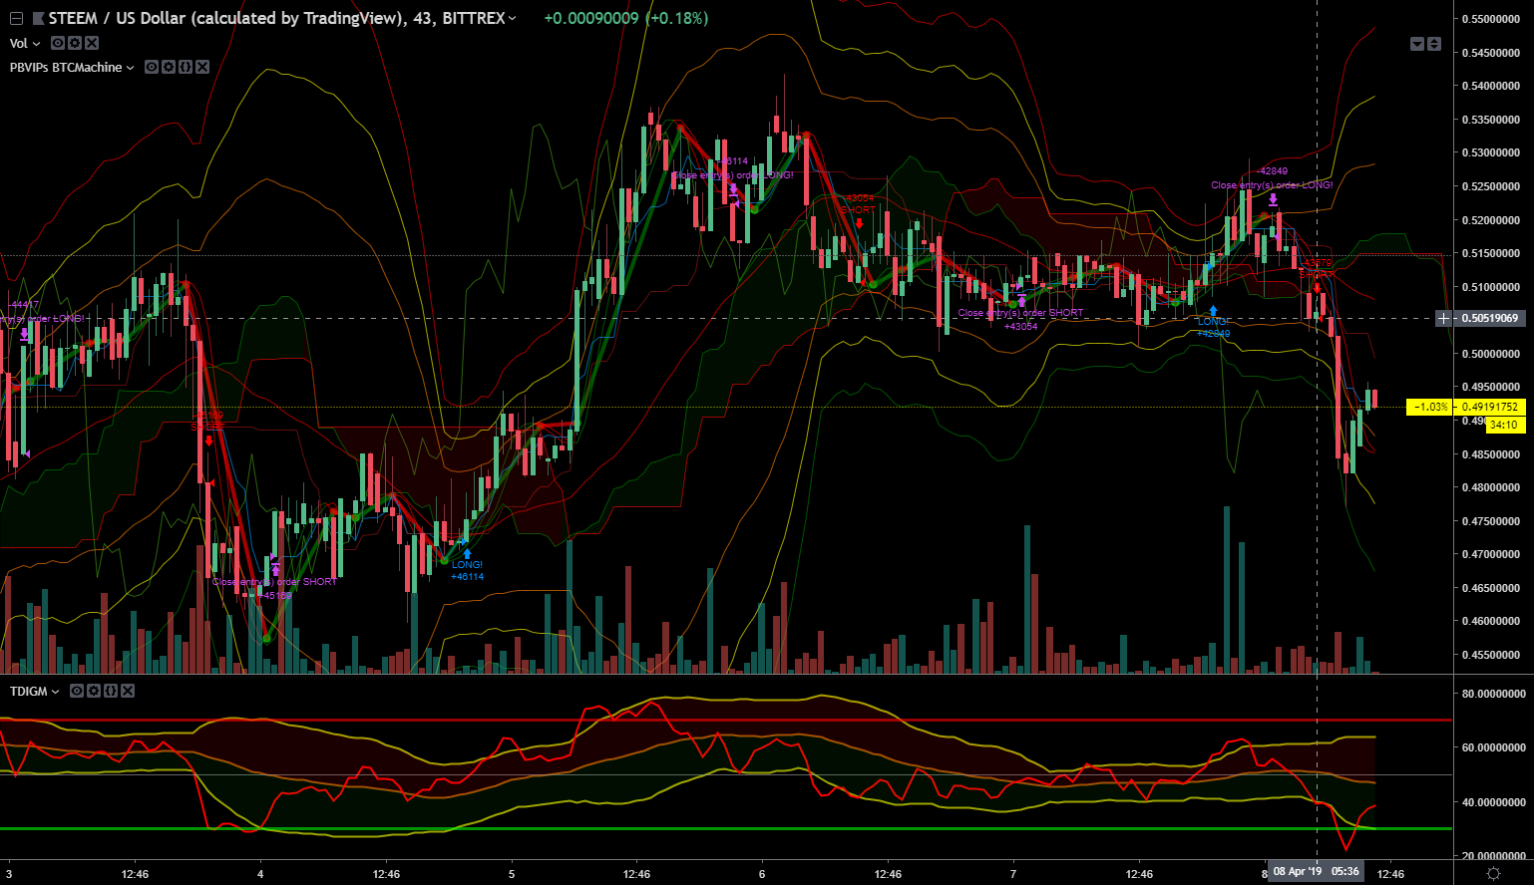Screen dimensions: 1534x885
Task: Click the 80.00000000 TDIGM axis label
Action: pyautogui.click(x=1493, y=694)
